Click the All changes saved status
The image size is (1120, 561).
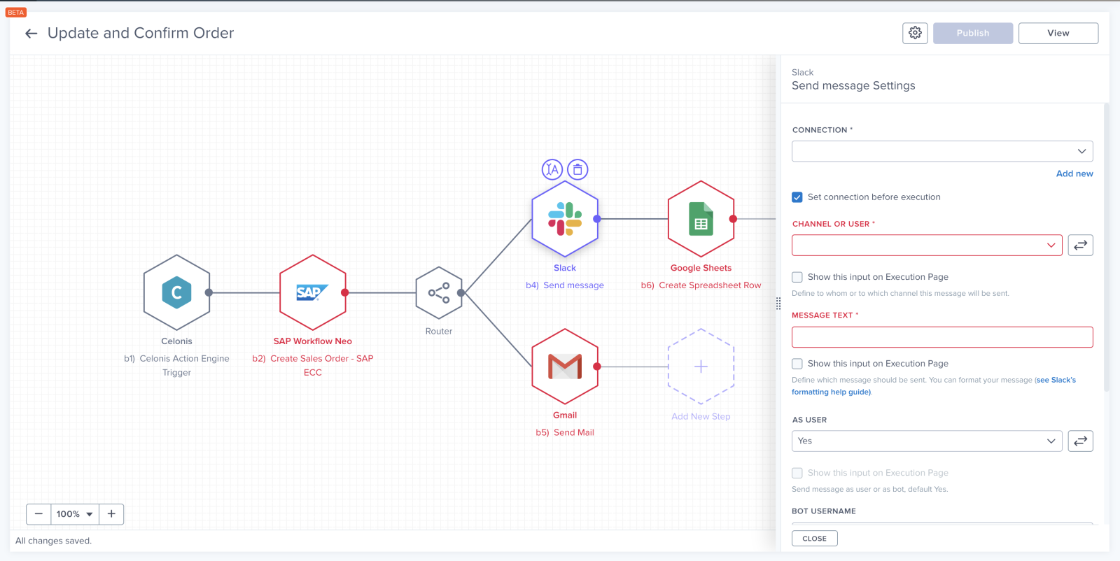tap(53, 541)
